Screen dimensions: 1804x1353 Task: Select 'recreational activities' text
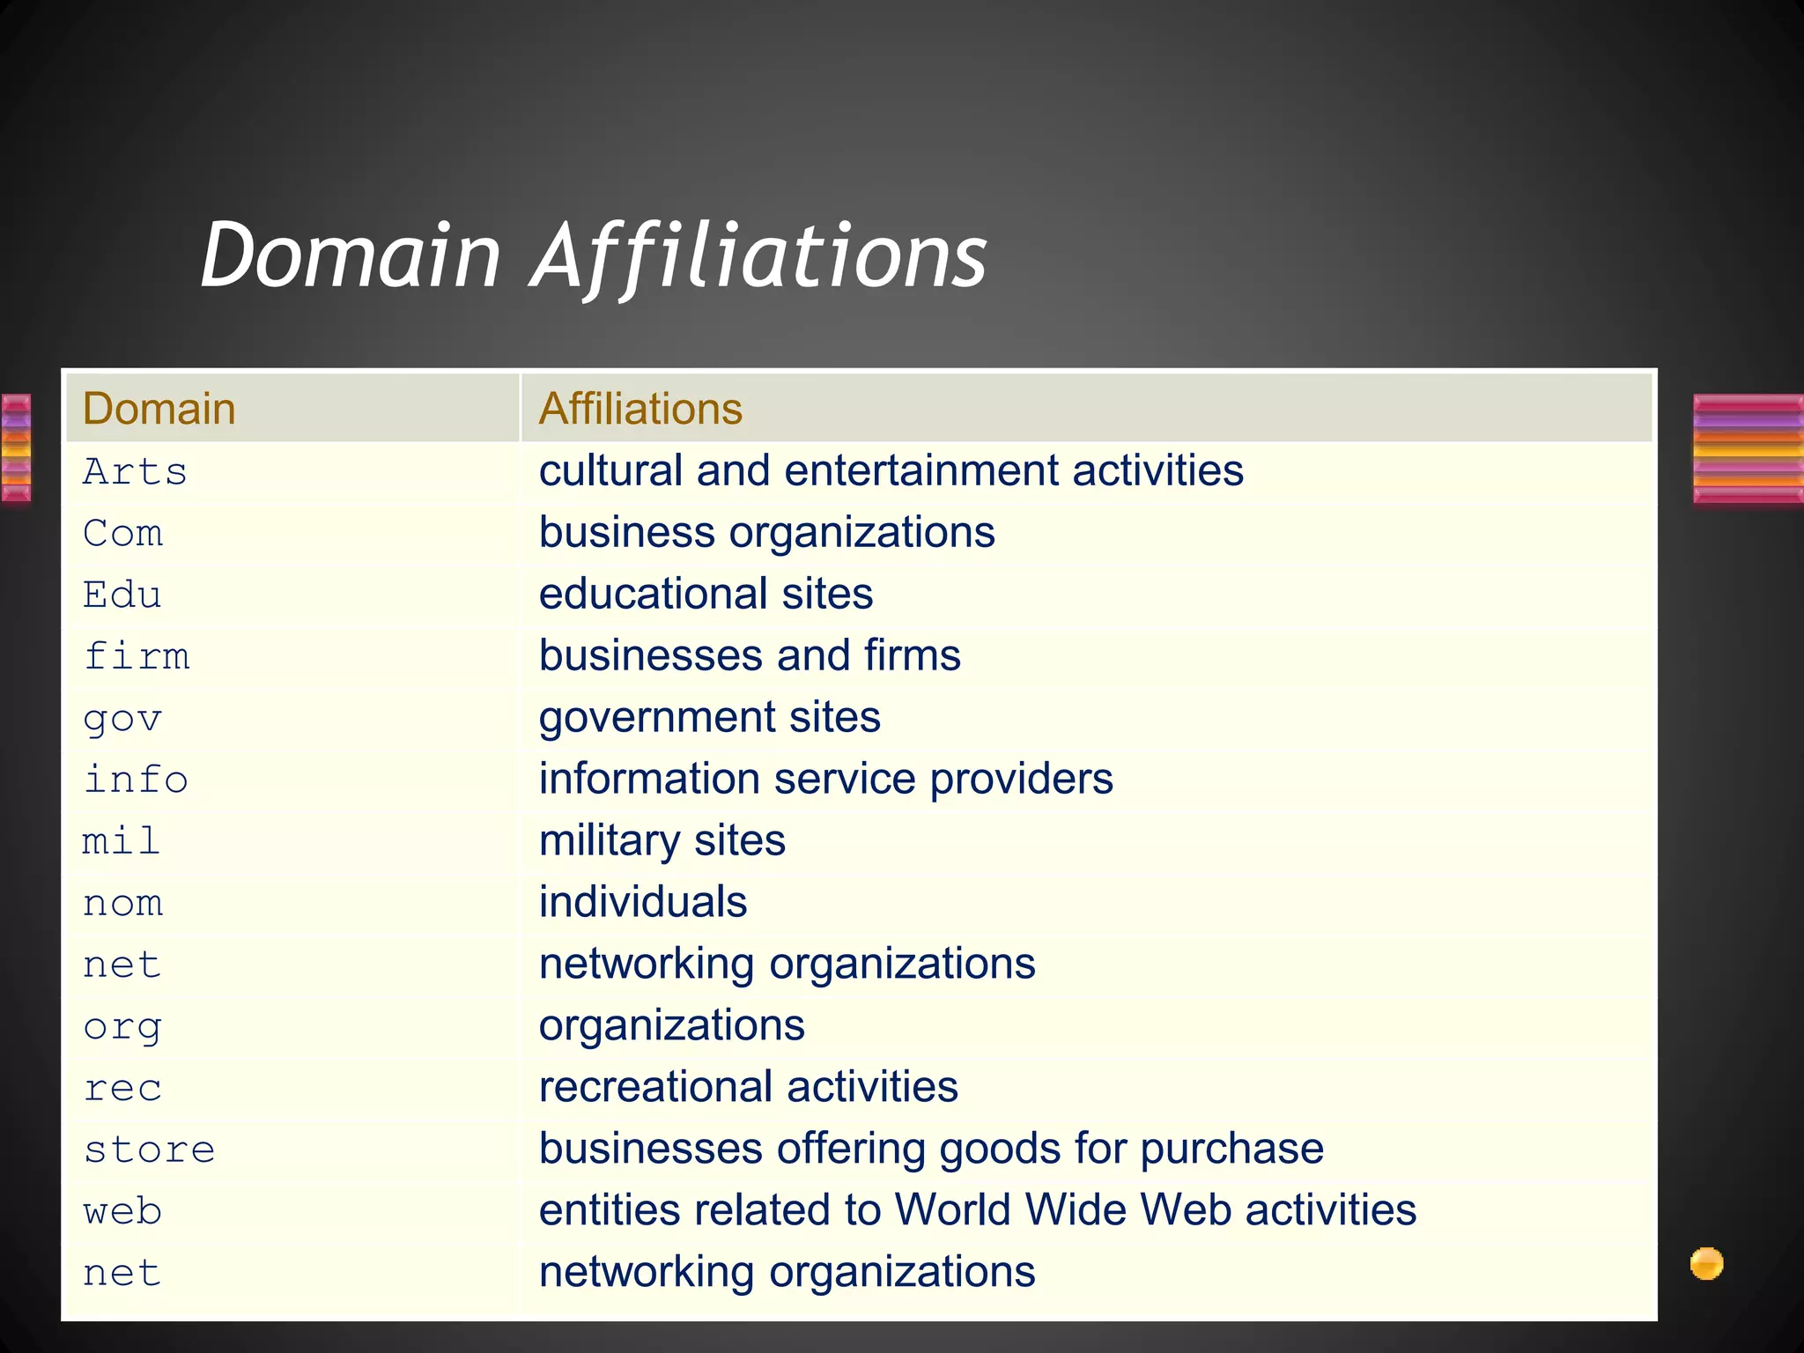(x=748, y=1087)
